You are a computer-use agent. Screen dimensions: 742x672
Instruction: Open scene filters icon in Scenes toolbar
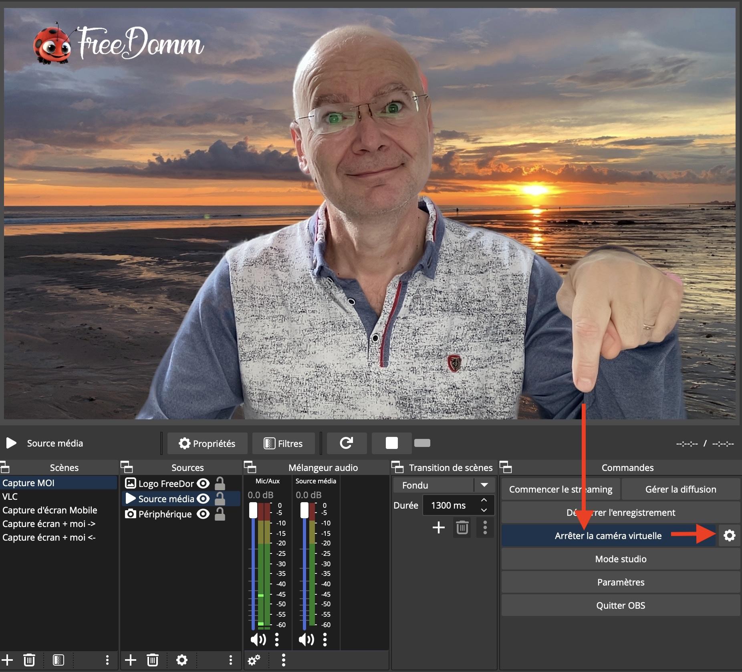point(58,660)
